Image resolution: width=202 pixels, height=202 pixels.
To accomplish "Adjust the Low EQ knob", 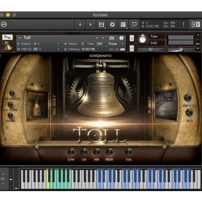I will (71, 152).
